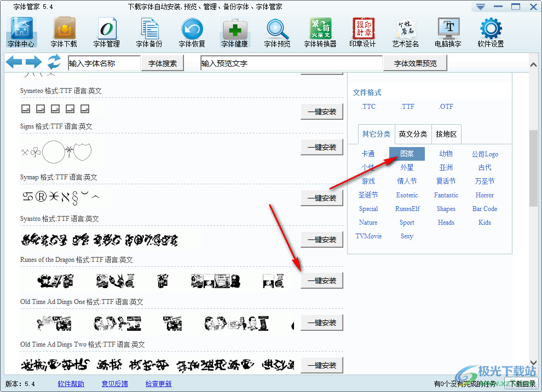Open 字体管理 (Font Management)
Viewport: 542px width, 392px height.
pos(106,31)
